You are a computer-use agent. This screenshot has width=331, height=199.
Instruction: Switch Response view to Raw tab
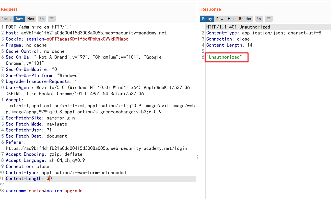point(220,19)
